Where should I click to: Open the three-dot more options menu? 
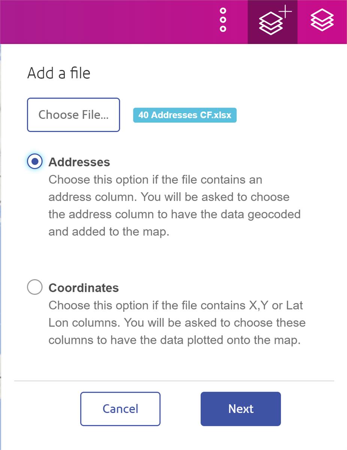(223, 19)
